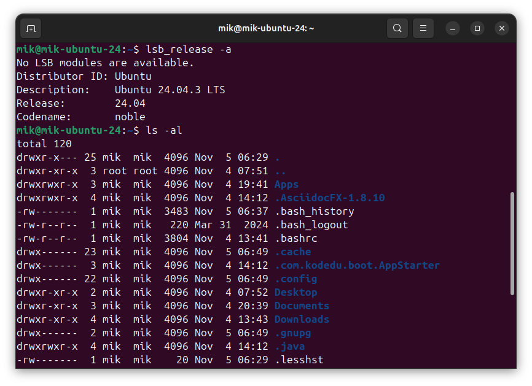Click the .bash_history file name
The image size is (532, 386).
(314, 211)
